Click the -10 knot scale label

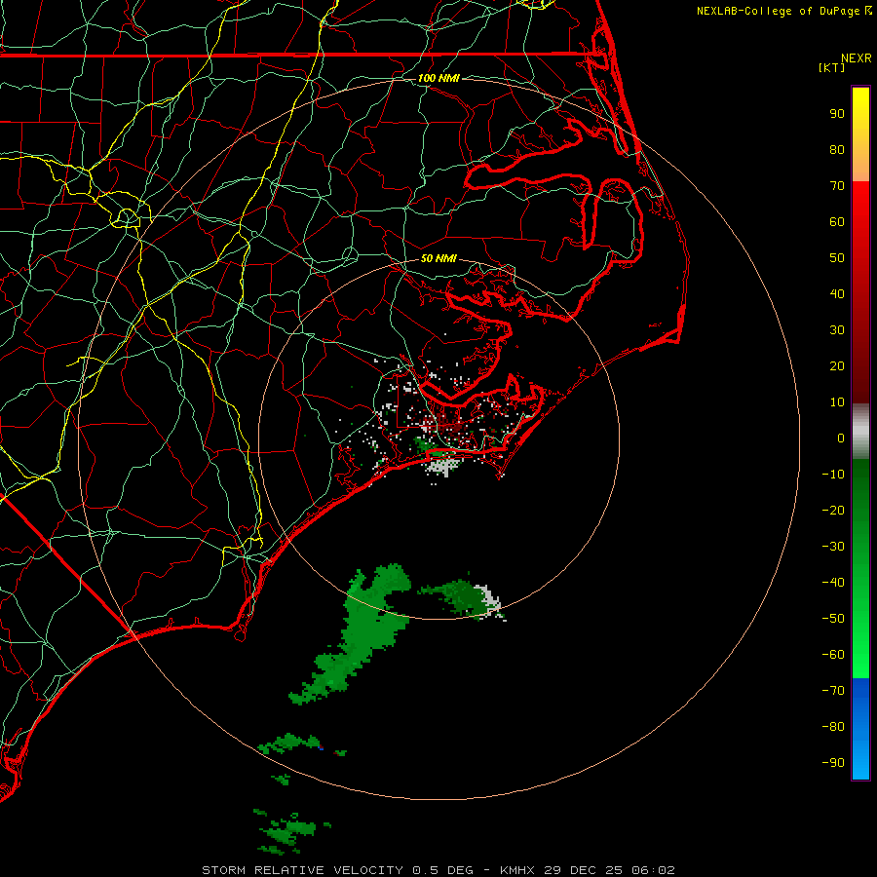833,475
